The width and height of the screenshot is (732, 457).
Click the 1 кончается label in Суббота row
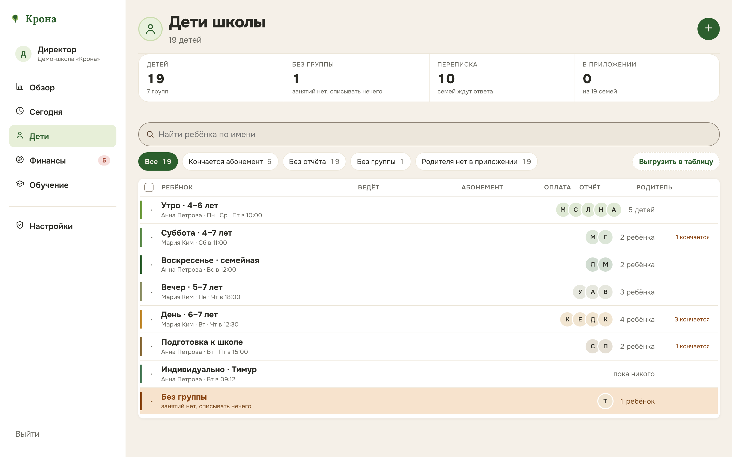(x=692, y=237)
